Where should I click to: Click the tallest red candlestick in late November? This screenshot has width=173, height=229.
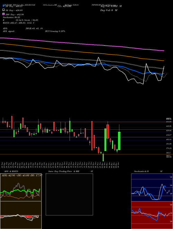click(x=92, y=136)
